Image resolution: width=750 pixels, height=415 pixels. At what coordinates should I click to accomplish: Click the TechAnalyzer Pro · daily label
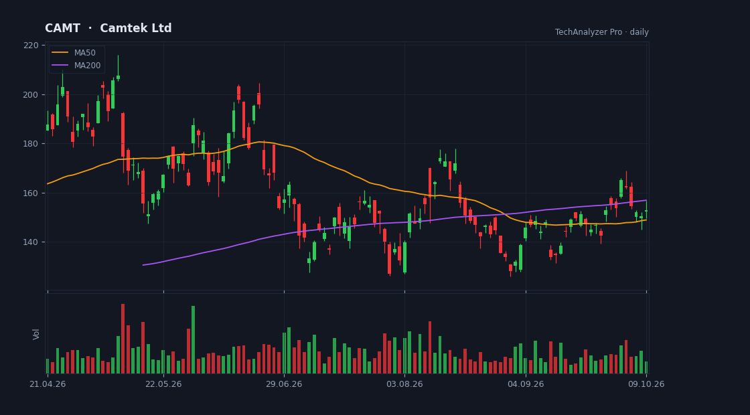pos(602,32)
